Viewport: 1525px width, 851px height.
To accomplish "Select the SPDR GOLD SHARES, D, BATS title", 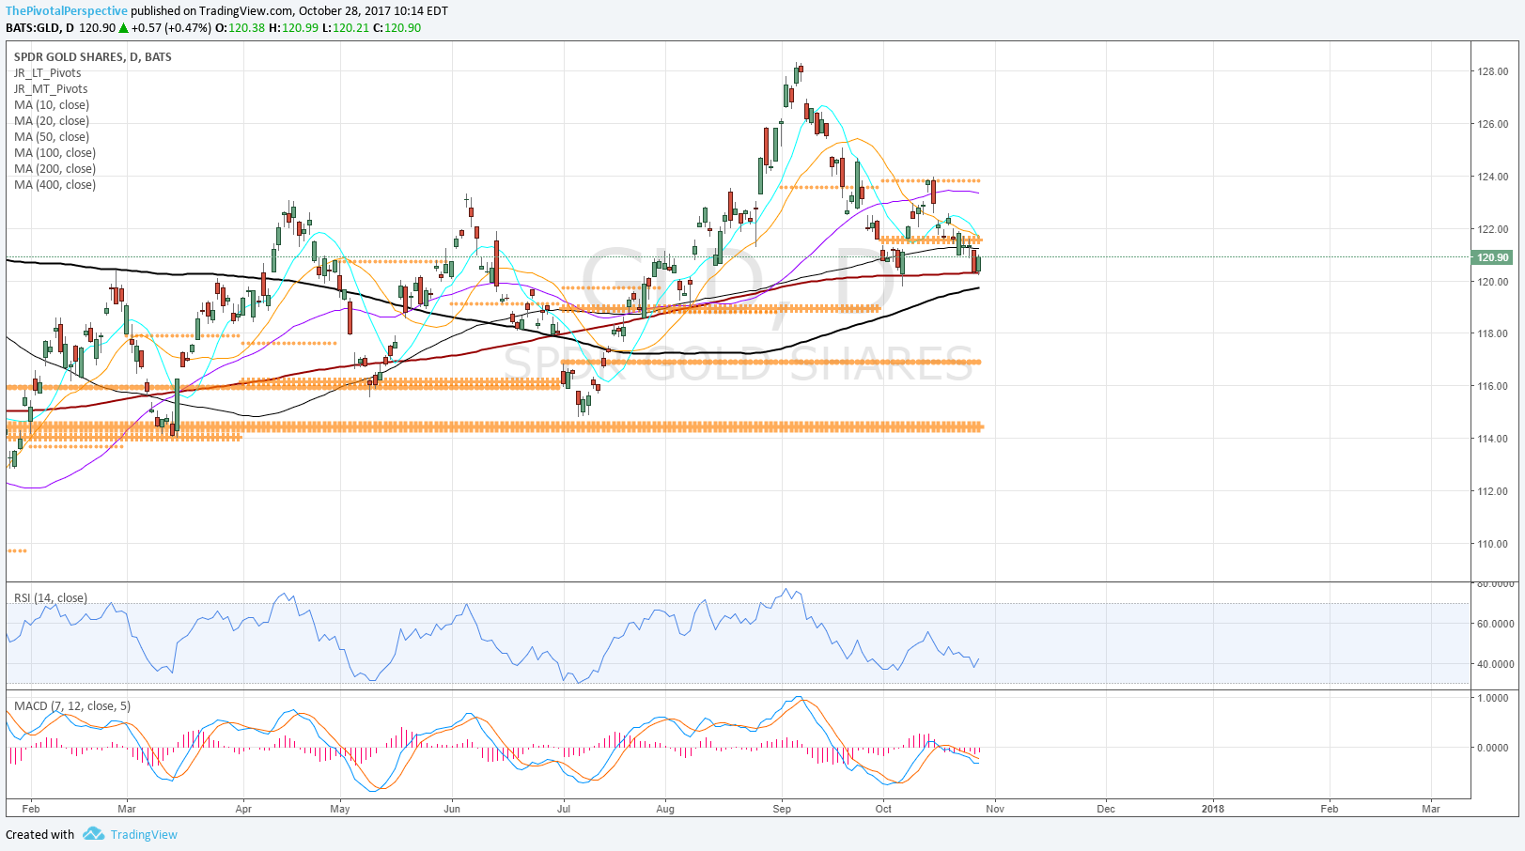I will (x=93, y=56).
